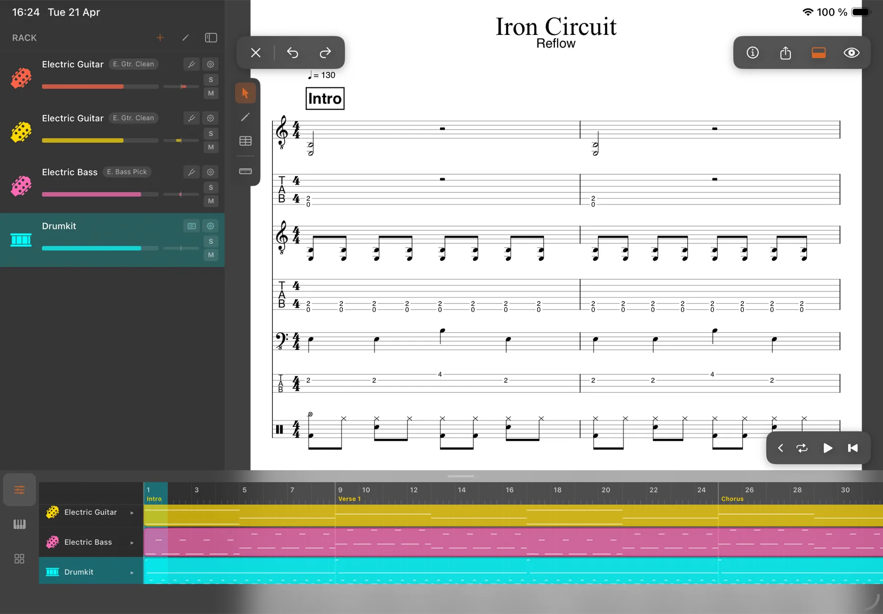
Task: Open tuning for second Electric Guitar
Action: [191, 118]
